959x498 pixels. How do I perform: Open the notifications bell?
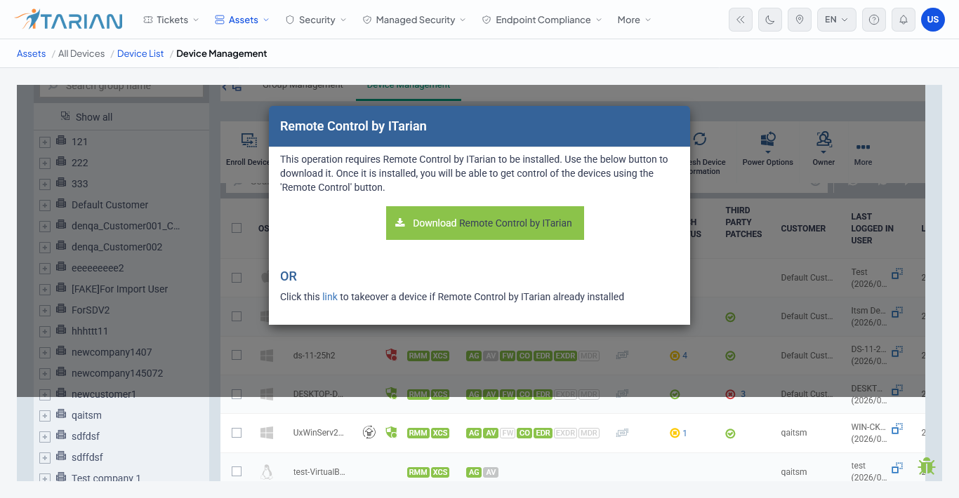pyautogui.click(x=904, y=20)
